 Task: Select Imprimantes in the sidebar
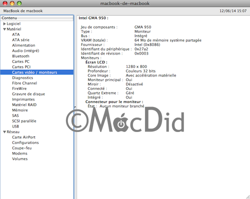pyautogui.click(x=23, y=99)
